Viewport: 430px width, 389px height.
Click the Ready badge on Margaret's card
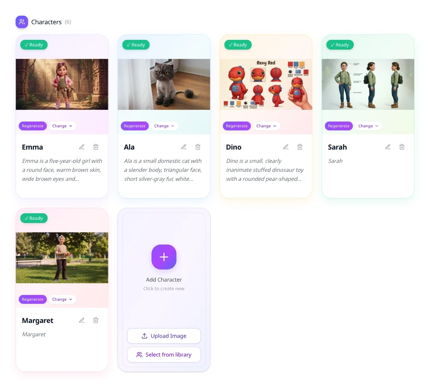click(34, 218)
